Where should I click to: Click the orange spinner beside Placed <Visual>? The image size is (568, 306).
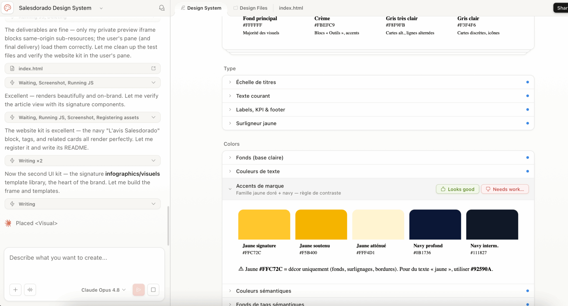point(8,223)
